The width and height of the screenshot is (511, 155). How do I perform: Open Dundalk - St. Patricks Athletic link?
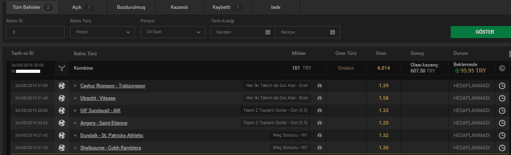tap(112, 135)
